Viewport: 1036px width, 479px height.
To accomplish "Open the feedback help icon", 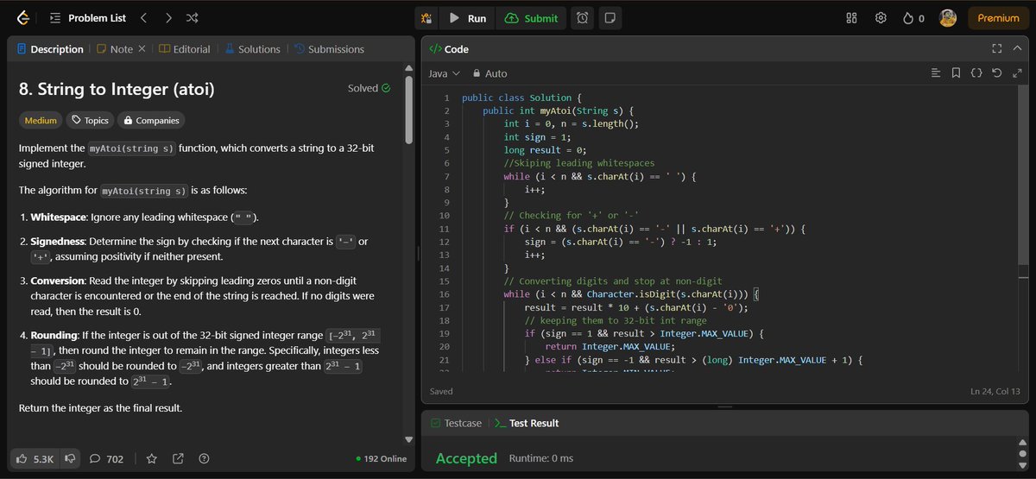I will click(x=204, y=459).
